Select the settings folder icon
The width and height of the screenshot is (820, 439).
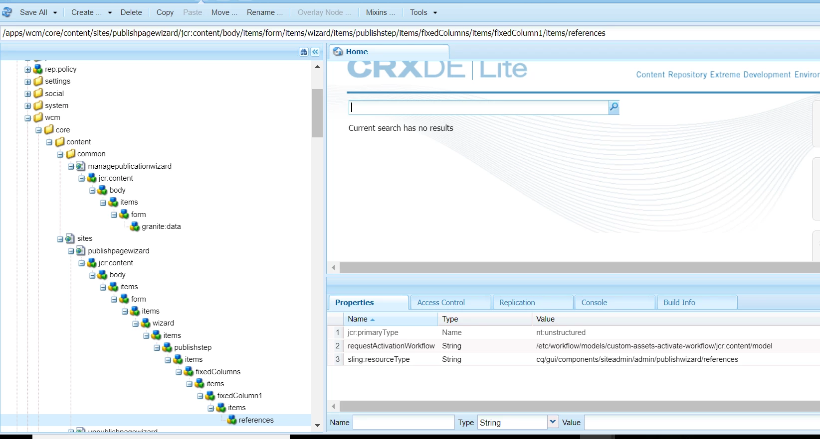38,81
